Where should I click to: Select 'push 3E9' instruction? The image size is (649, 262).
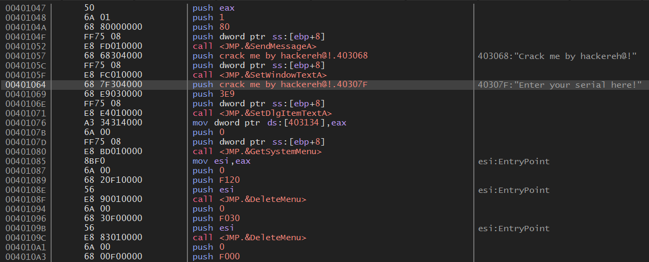(x=212, y=94)
